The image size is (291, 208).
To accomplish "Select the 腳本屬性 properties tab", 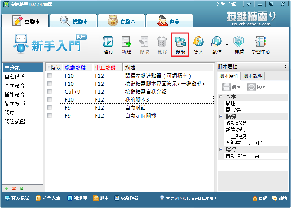I will (229, 76).
